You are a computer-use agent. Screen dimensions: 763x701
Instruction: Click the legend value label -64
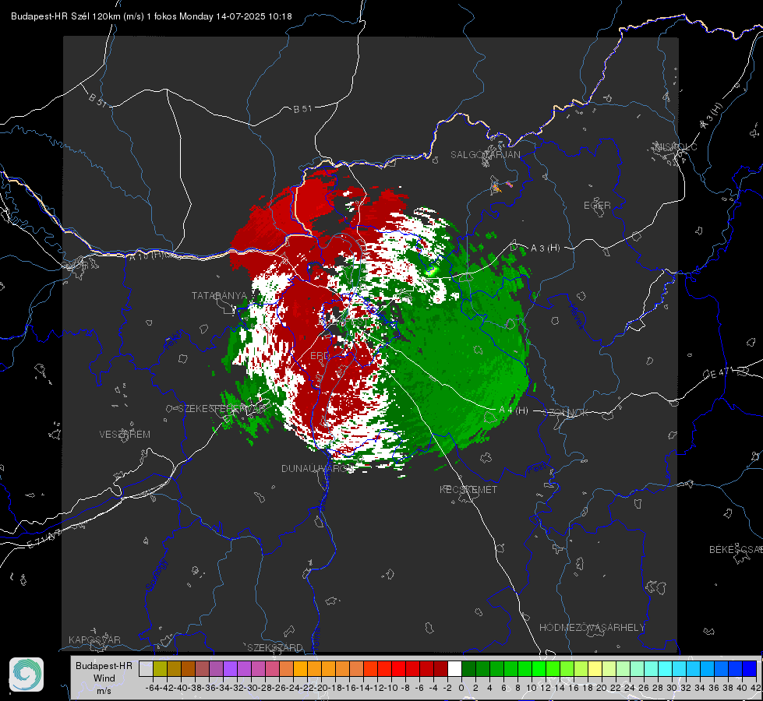pos(152,688)
